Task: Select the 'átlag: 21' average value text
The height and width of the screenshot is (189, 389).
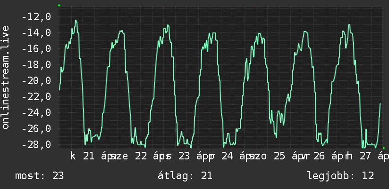Action: pos(185,176)
